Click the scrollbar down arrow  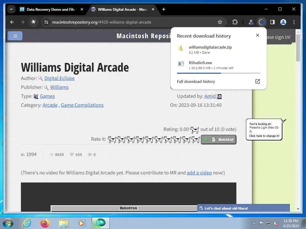pyautogui.click(x=298, y=209)
